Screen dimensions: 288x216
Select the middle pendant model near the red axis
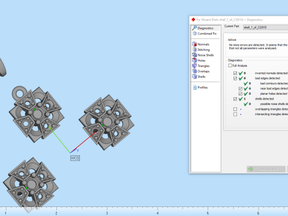[x=106, y=122]
